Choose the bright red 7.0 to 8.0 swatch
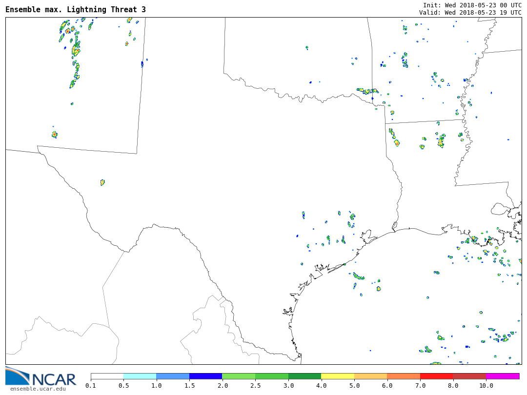Screen dimensions: 527x395 coord(437,376)
